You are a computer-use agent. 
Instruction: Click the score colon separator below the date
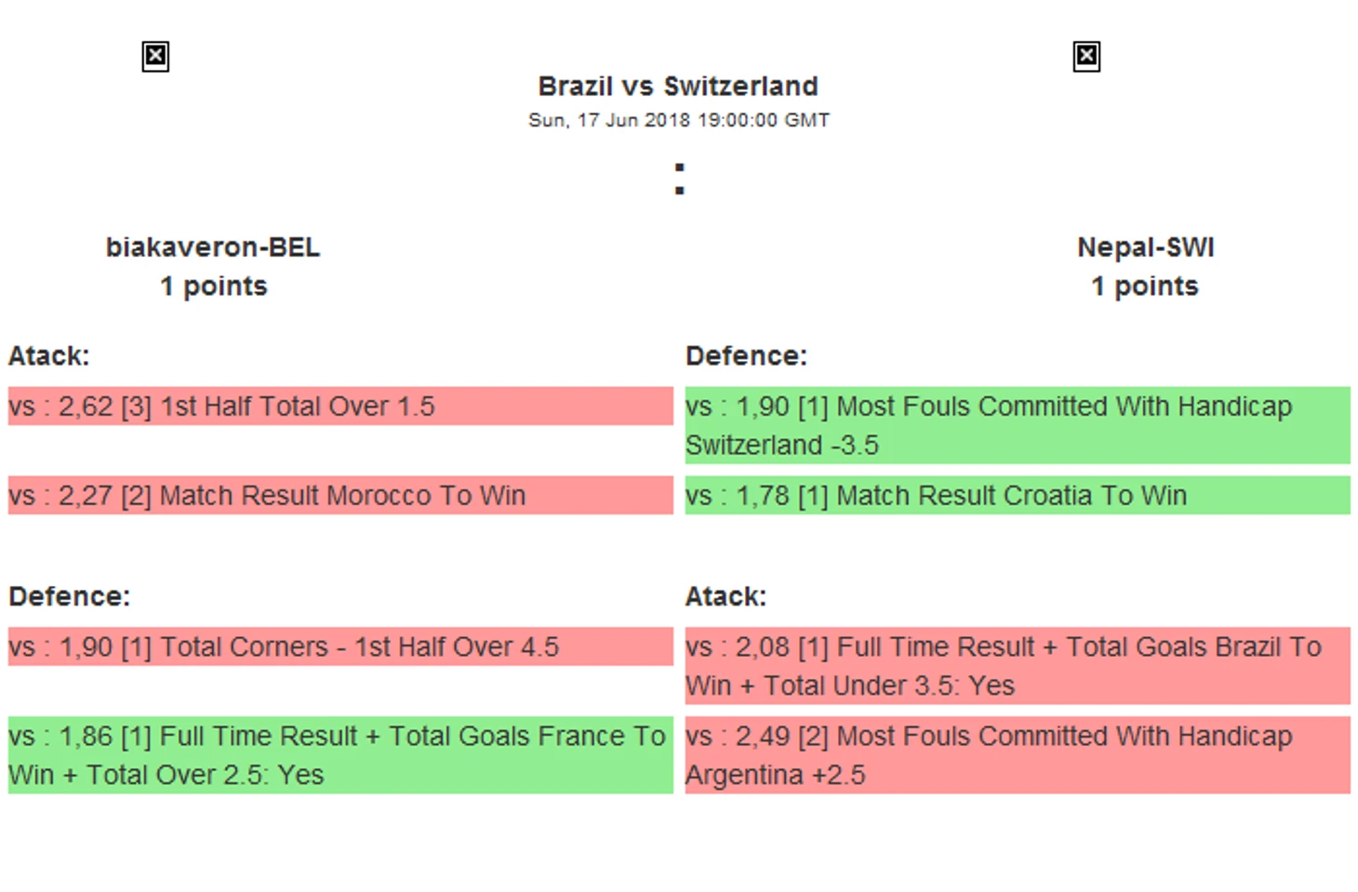click(x=680, y=179)
